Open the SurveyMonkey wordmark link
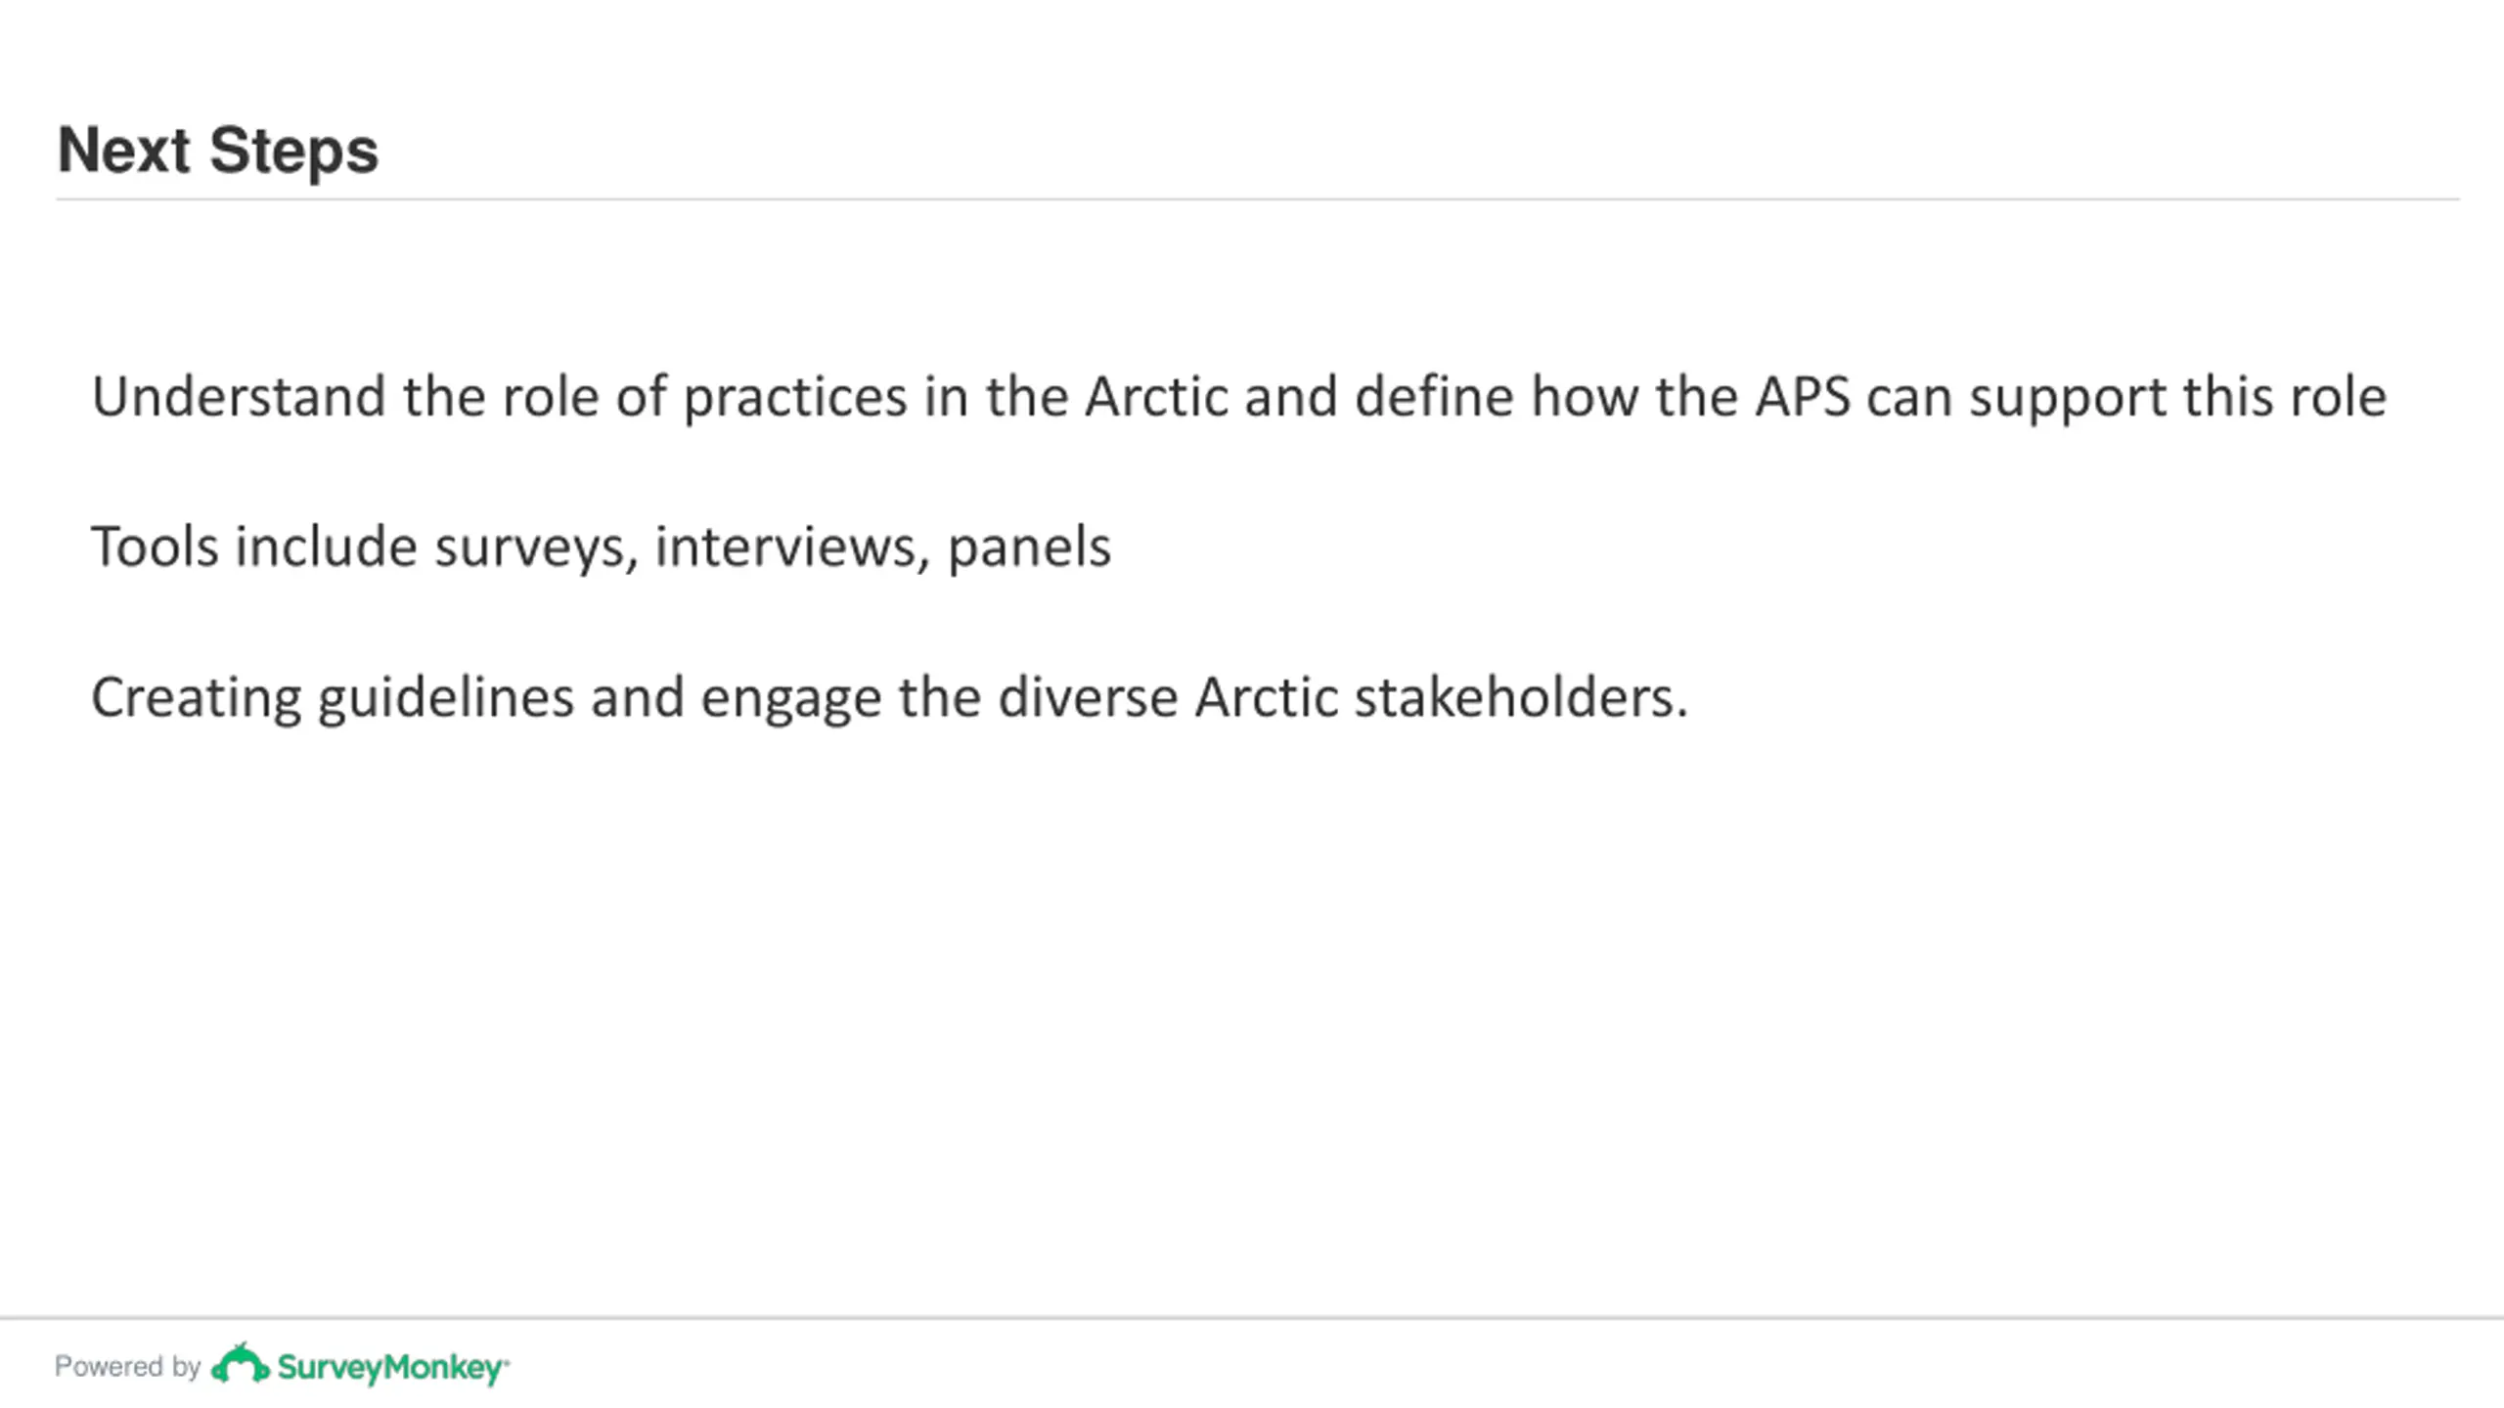 (393, 1368)
